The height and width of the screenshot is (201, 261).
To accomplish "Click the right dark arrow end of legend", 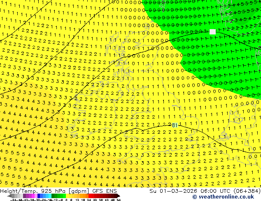I will tap(118, 196).
